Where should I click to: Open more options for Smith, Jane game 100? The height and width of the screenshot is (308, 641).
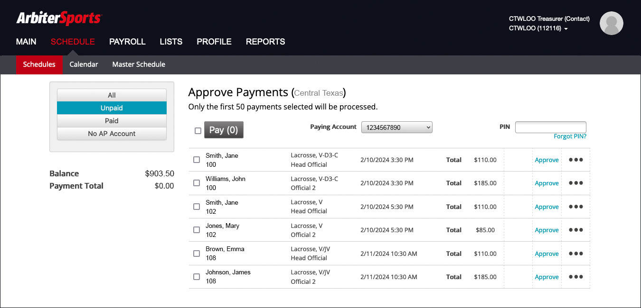point(575,160)
